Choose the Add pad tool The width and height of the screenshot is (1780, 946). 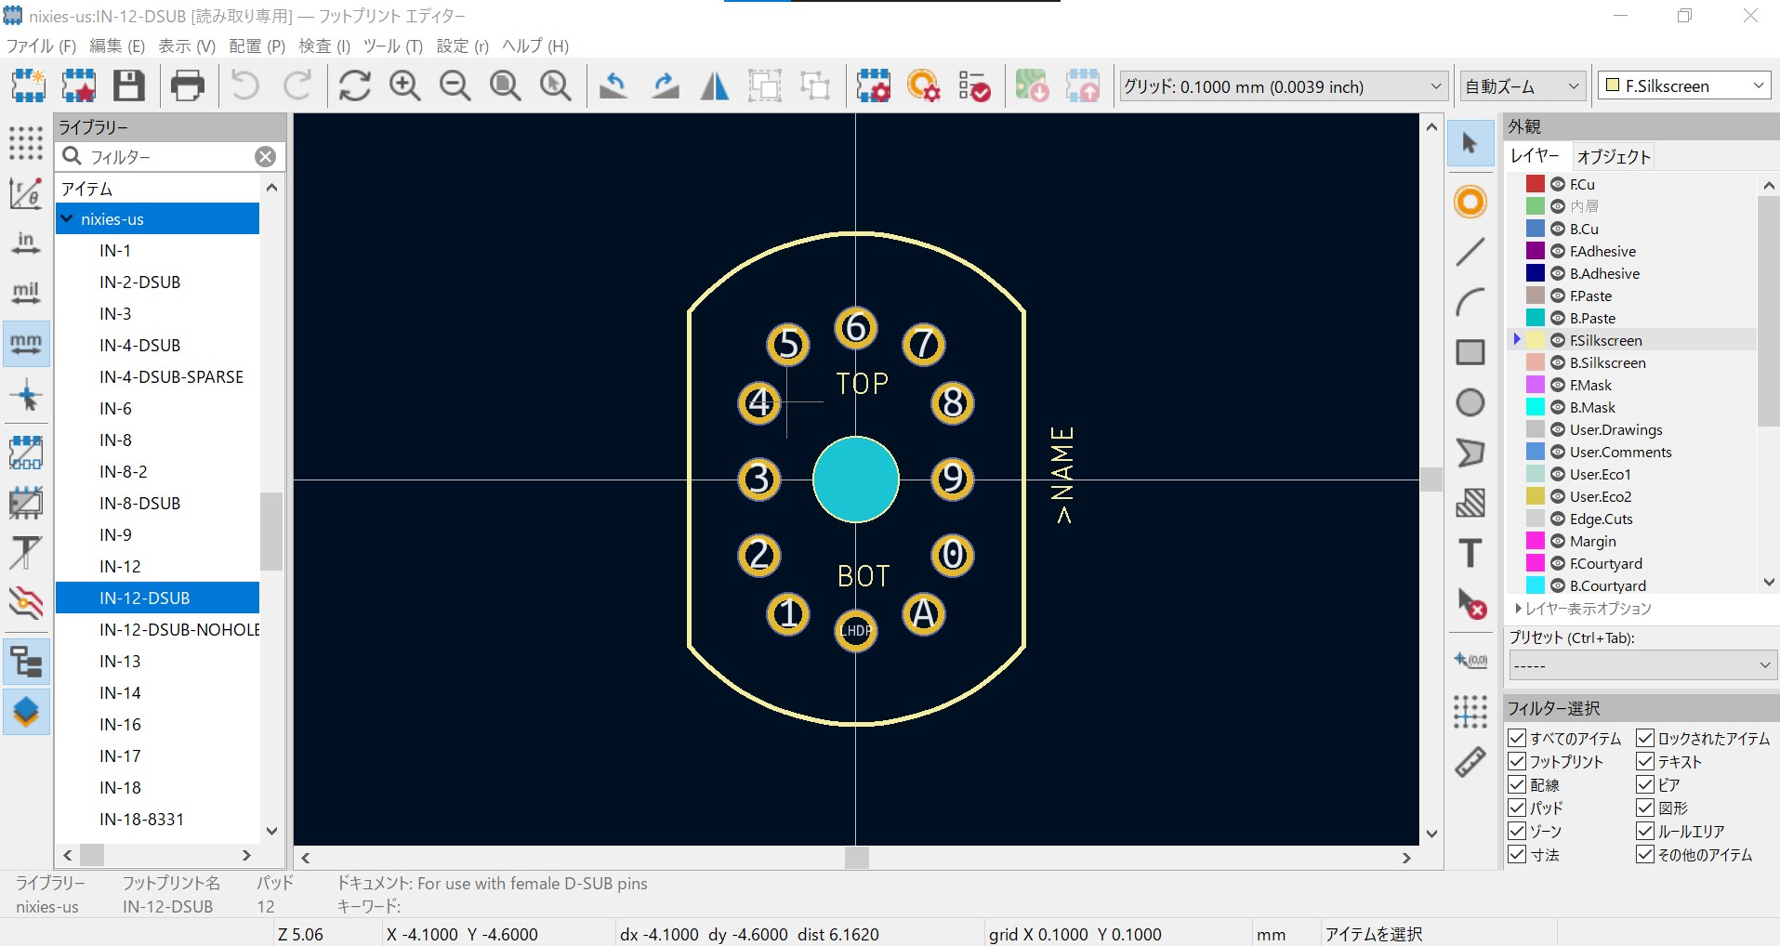pos(1470,202)
